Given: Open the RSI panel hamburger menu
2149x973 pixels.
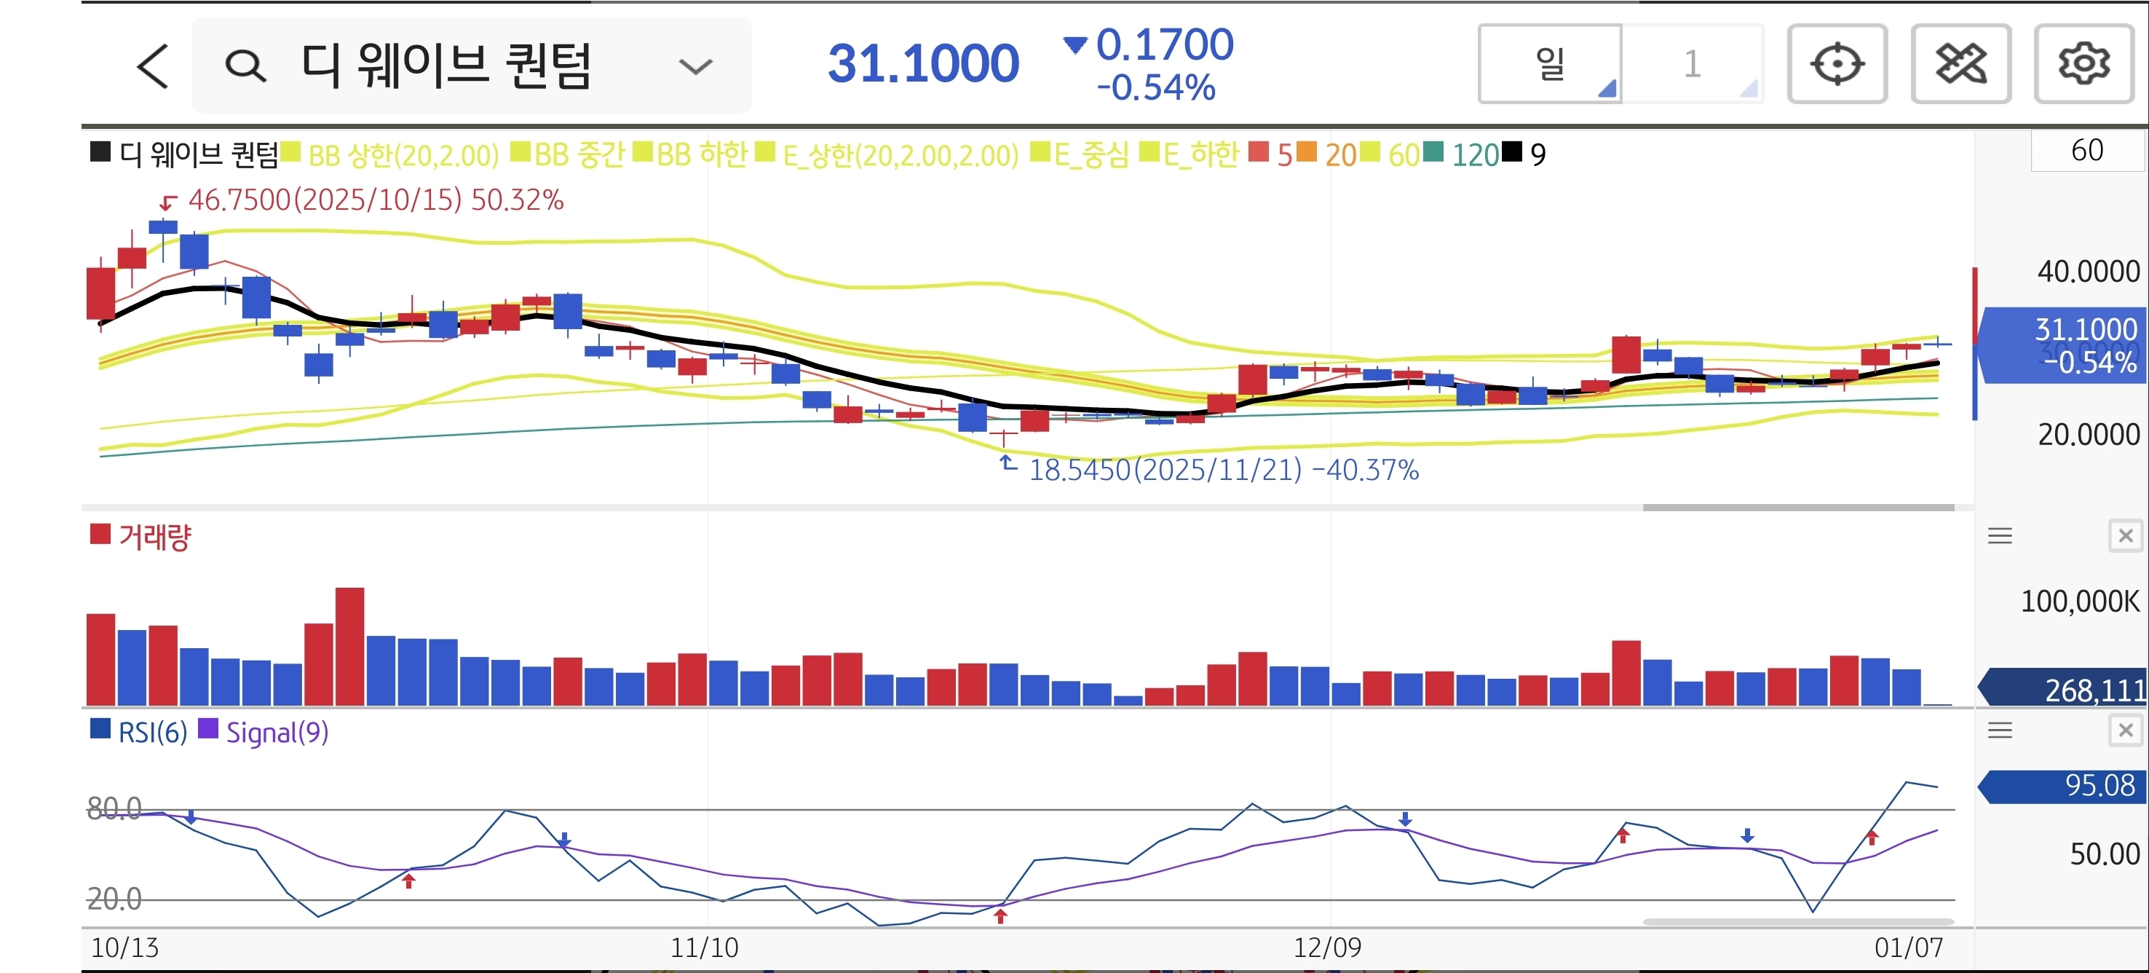Looking at the screenshot, I should tap(2000, 731).
